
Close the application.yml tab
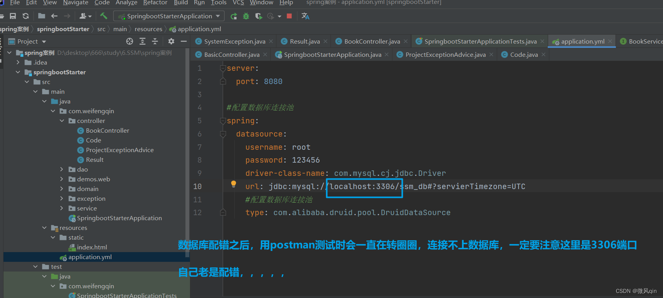point(610,41)
